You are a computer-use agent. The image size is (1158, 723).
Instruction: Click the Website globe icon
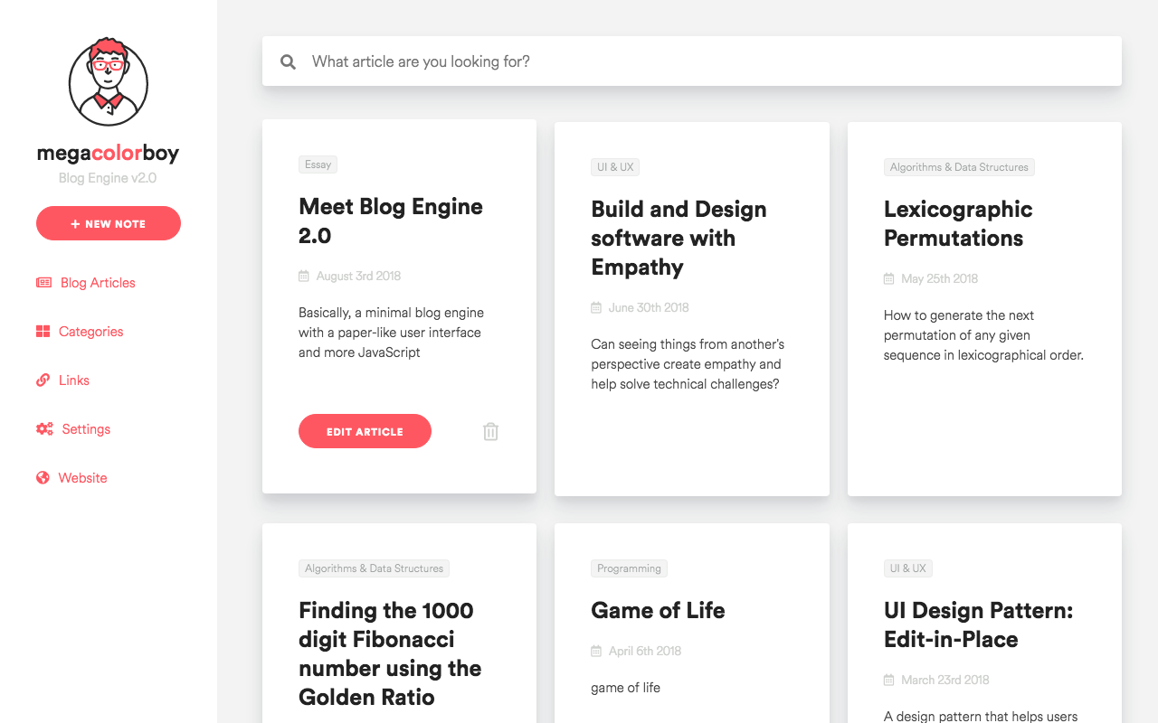[x=43, y=478]
